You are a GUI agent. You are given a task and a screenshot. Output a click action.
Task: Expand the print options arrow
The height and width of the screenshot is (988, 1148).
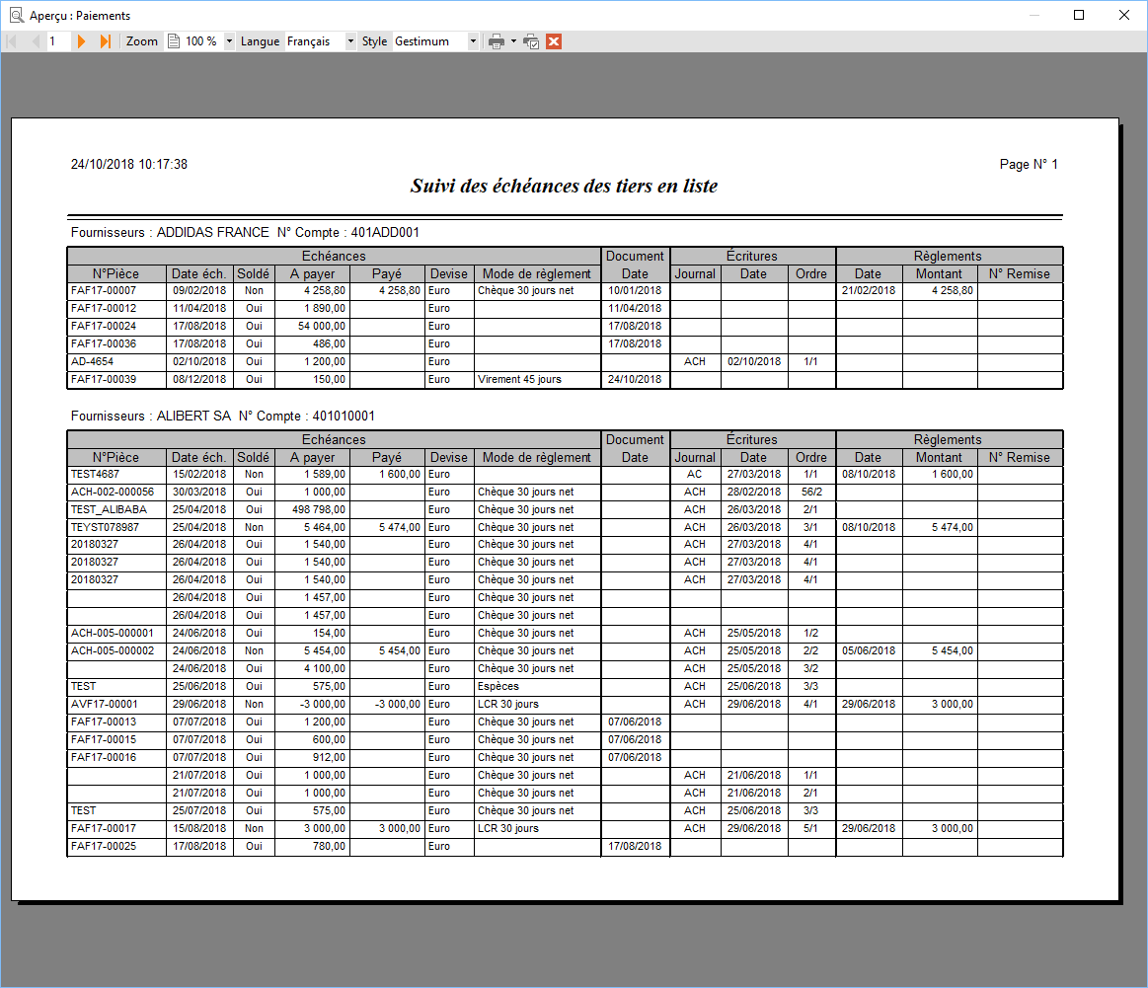[513, 41]
